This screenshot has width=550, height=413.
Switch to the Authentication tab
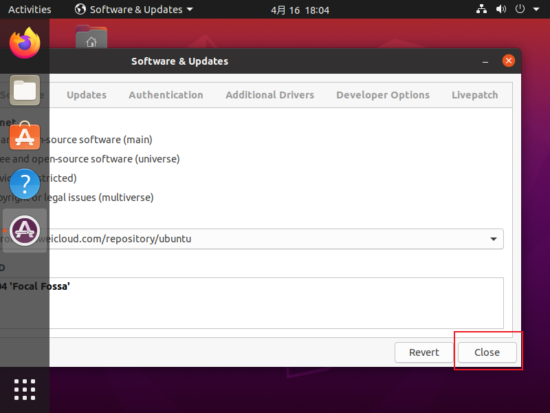(x=166, y=95)
